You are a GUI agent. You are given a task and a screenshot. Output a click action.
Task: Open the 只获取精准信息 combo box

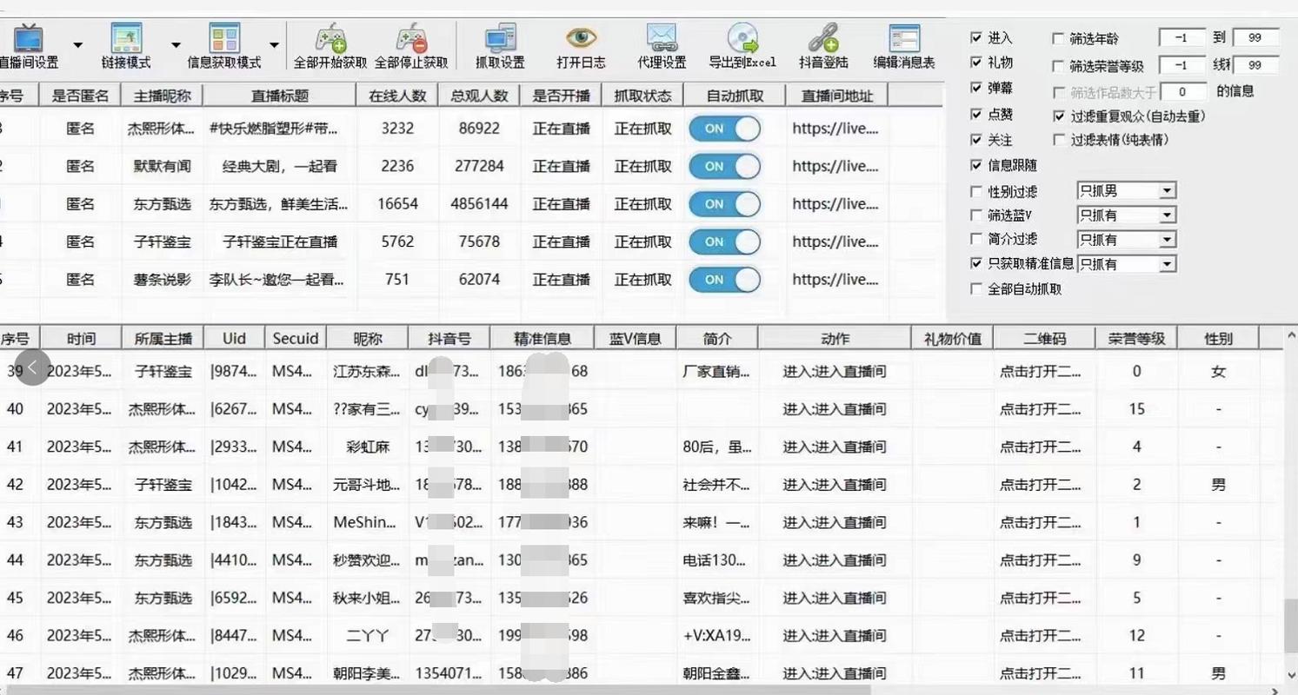(x=1127, y=263)
